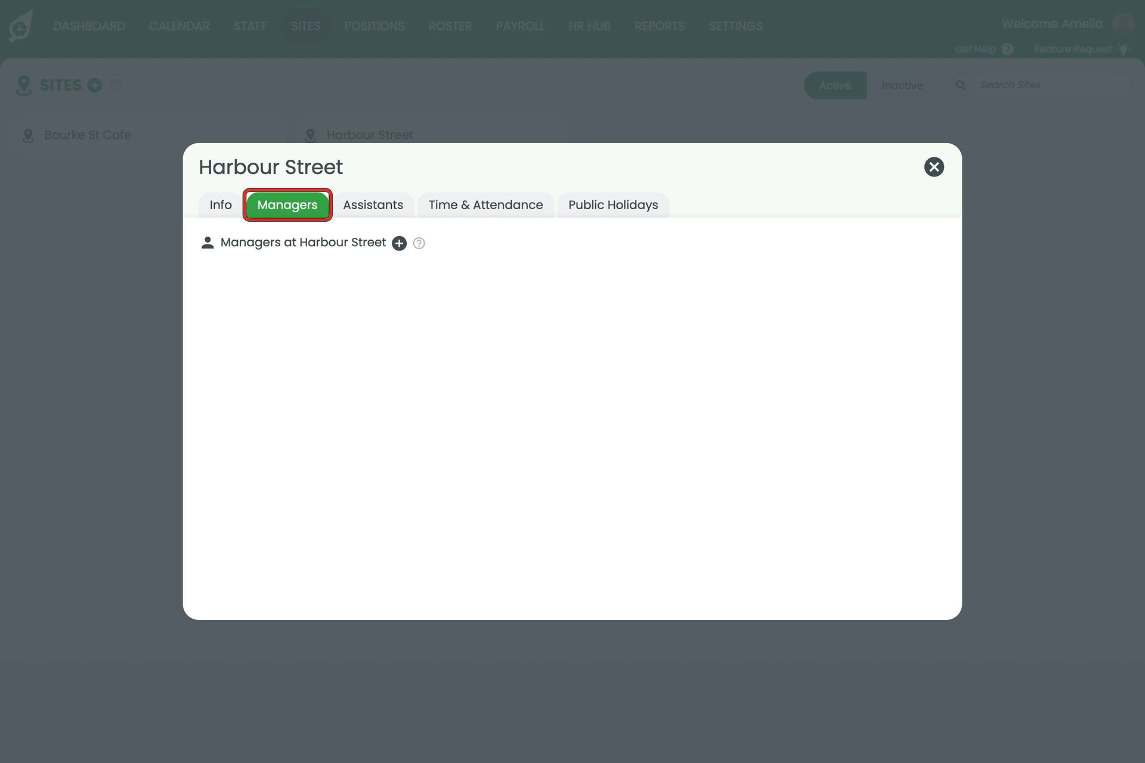Go to REPORTS page
The width and height of the screenshot is (1145, 763).
tap(660, 26)
